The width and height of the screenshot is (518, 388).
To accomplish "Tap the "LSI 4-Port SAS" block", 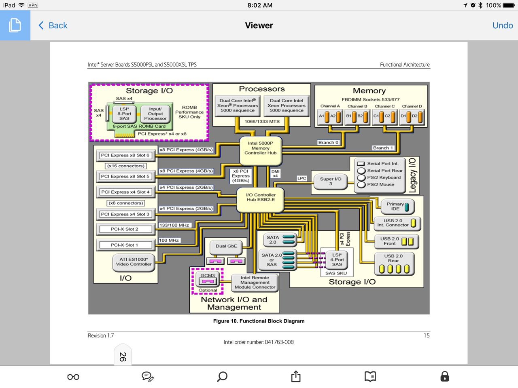I will 337,260.
